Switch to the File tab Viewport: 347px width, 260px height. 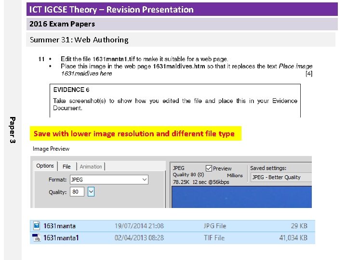[67, 167]
